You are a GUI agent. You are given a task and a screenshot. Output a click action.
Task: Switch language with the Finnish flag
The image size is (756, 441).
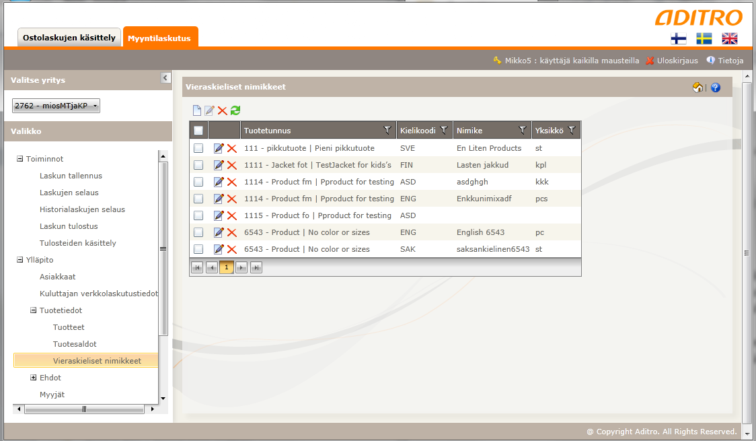[679, 38]
